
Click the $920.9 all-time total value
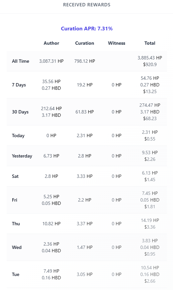150,64
